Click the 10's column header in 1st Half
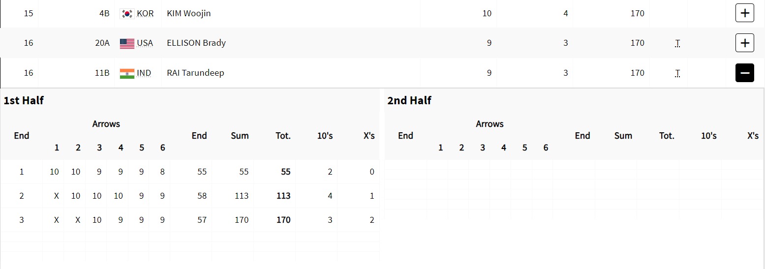Screen dimensions: 765x269 pos(325,136)
